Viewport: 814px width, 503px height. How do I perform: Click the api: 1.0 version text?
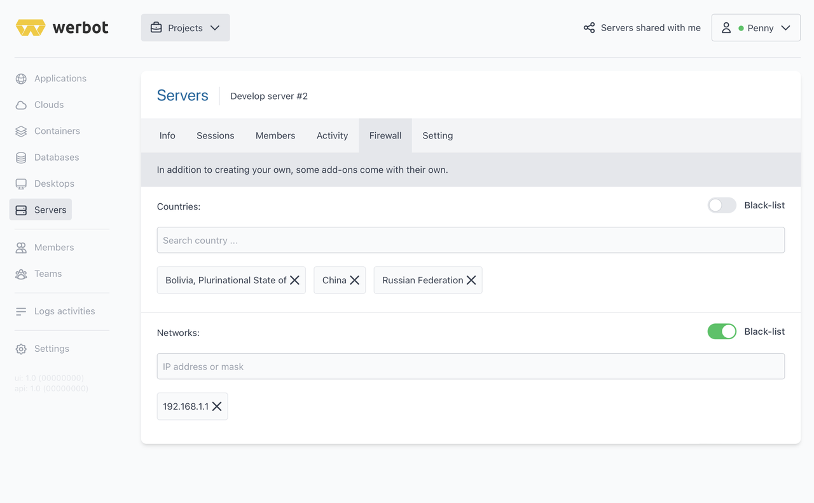[x=52, y=388]
